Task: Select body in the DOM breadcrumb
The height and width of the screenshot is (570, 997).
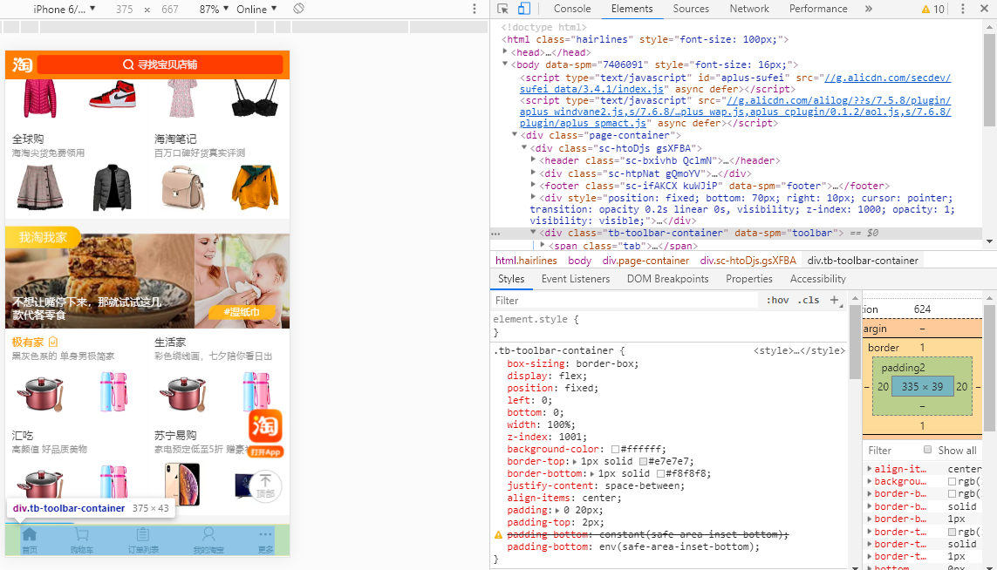Action: tap(579, 261)
